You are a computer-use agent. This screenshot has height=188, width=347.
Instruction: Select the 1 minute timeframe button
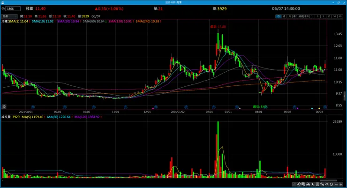[312, 16]
